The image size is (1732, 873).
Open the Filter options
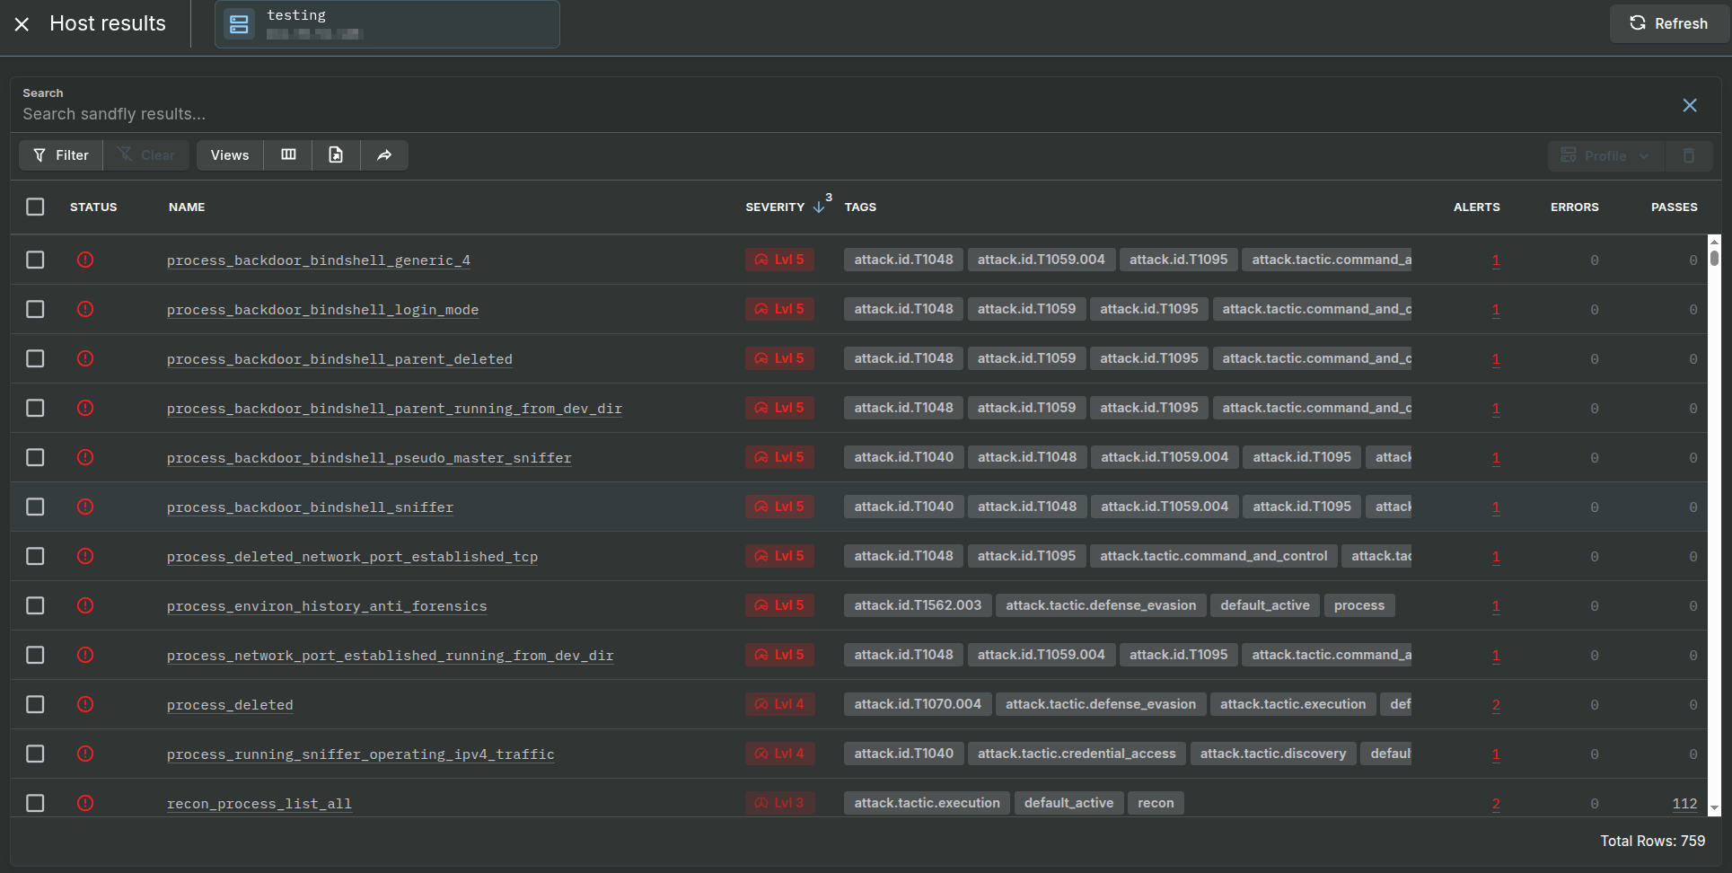point(60,155)
